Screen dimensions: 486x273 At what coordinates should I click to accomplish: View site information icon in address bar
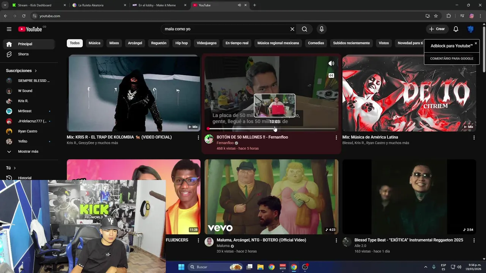point(35,16)
